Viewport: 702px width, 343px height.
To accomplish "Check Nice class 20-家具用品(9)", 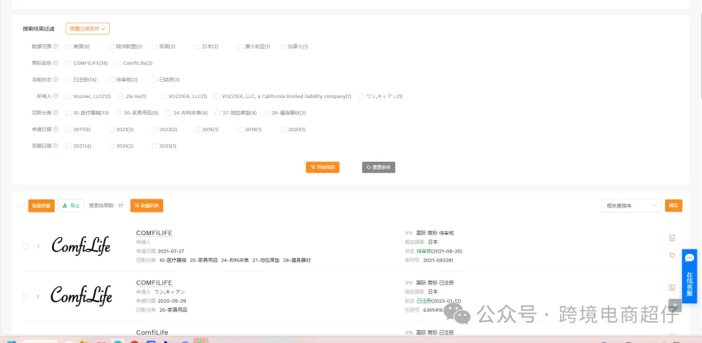I will 119,112.
